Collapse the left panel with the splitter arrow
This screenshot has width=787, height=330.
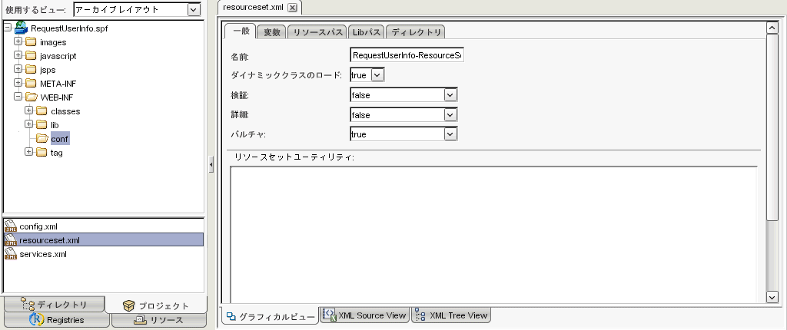tap(211, 164)
